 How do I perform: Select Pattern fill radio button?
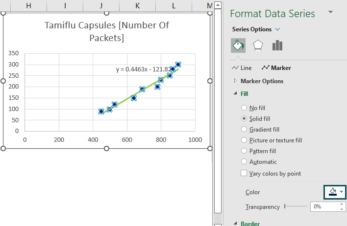(x=244, y=151)
